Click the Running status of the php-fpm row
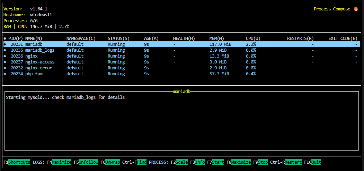The image size is (364, 171). pyautogui.click(x=116, y=74)
